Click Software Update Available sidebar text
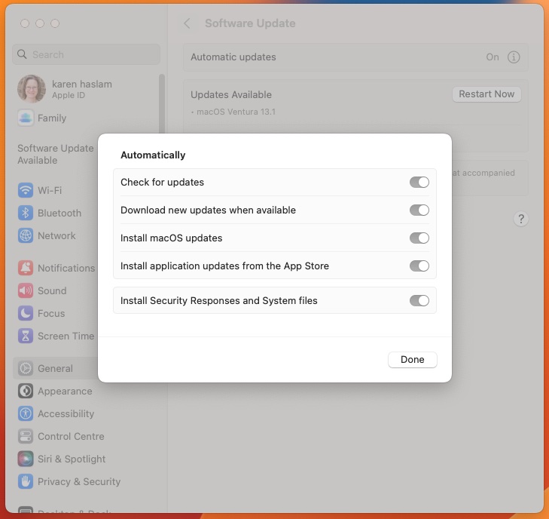Image resolution: width=549 pixels, height=519 pixels. coord(56,154)
